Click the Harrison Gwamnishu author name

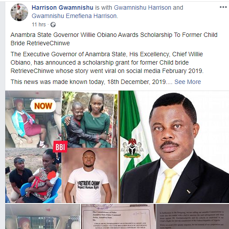(62, 7)
